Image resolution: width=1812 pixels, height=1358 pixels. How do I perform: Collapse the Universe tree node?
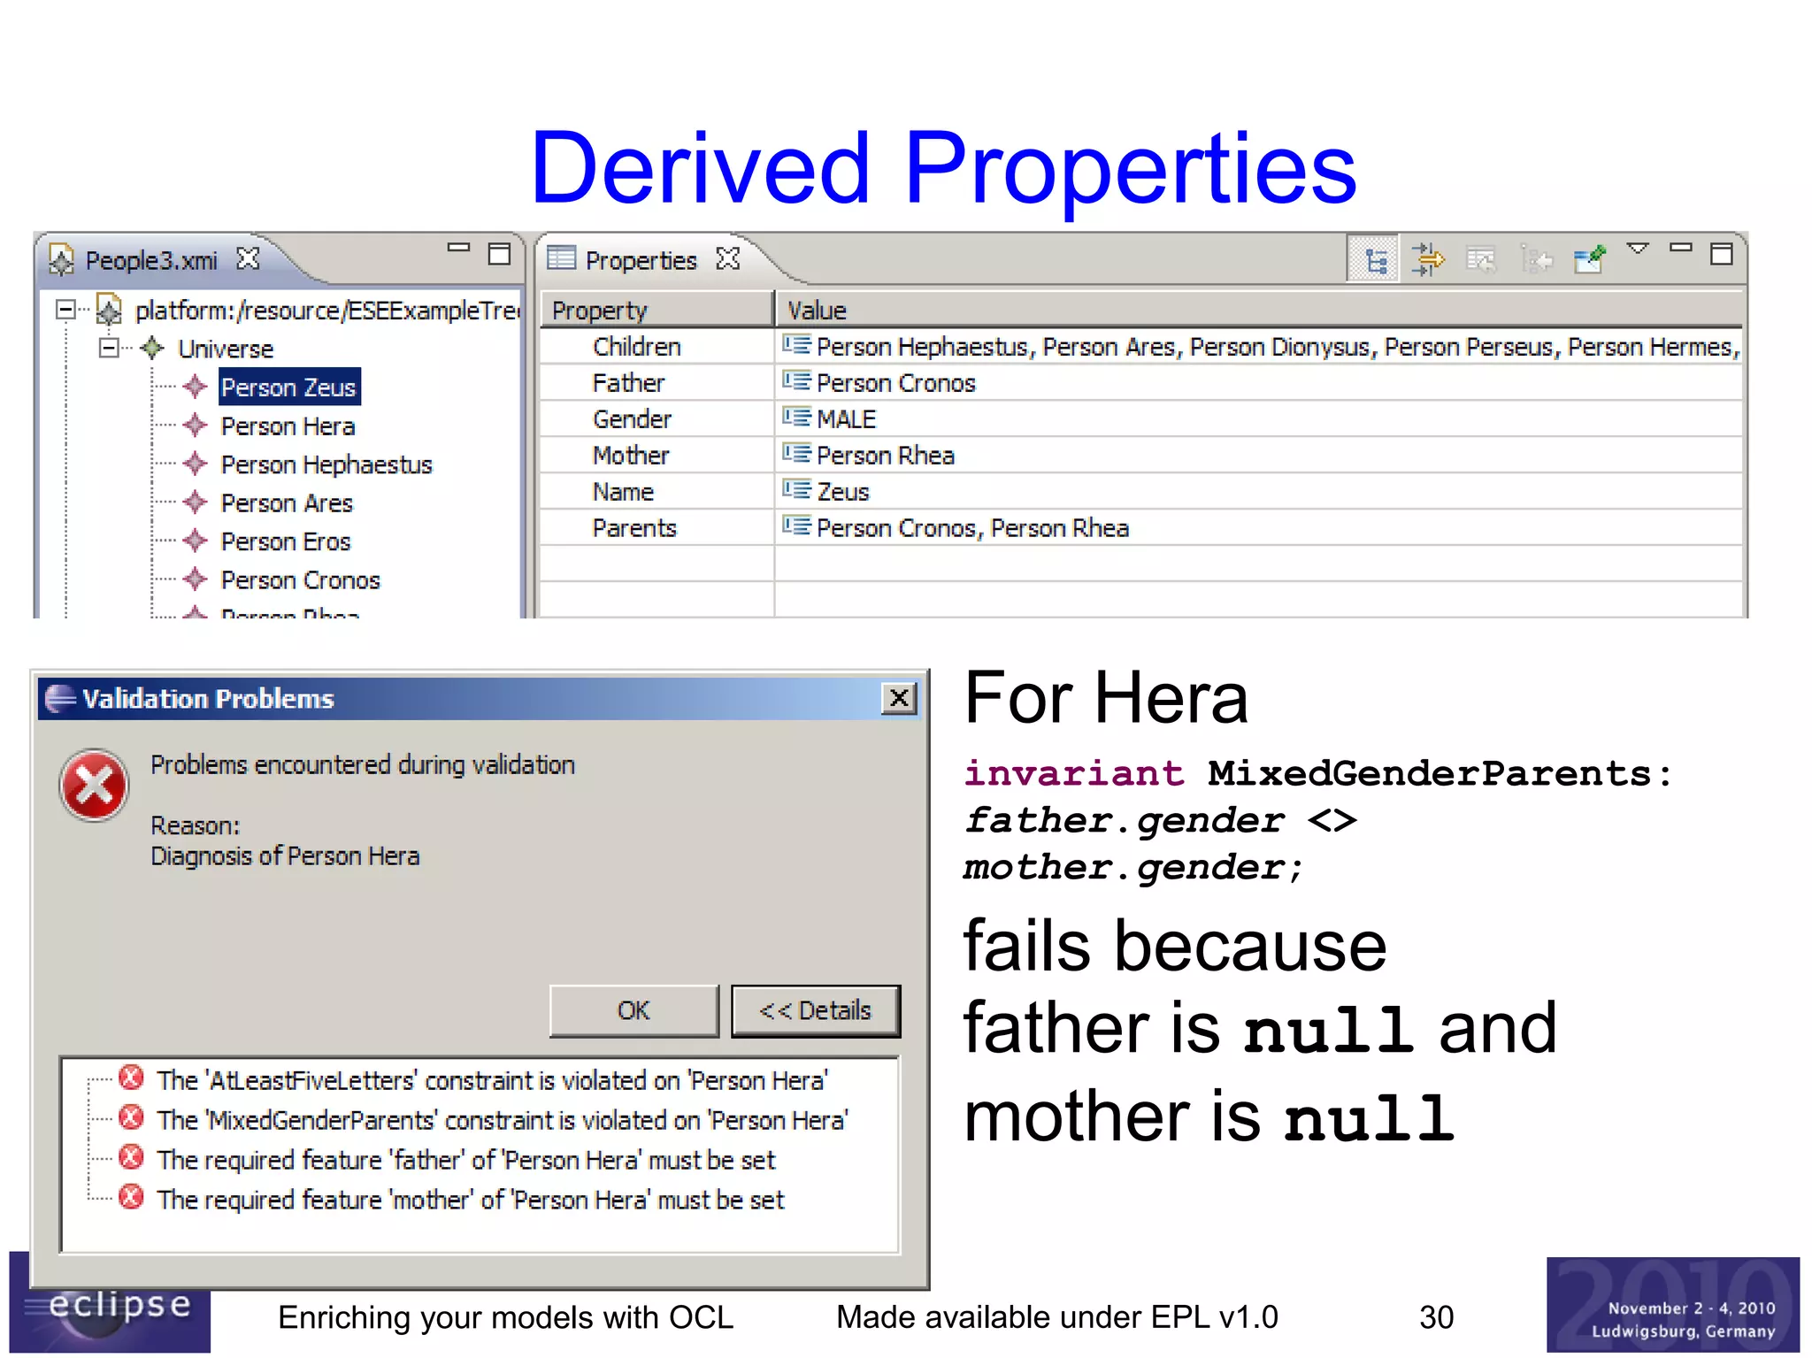[109, 348]
